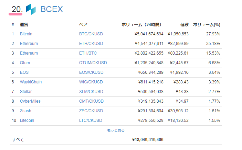The width and height of the screenshot is (242, 150).
Task: Click the ボリューム（24時間） column header
Action: pyautogui.click(x=141, y=25)
